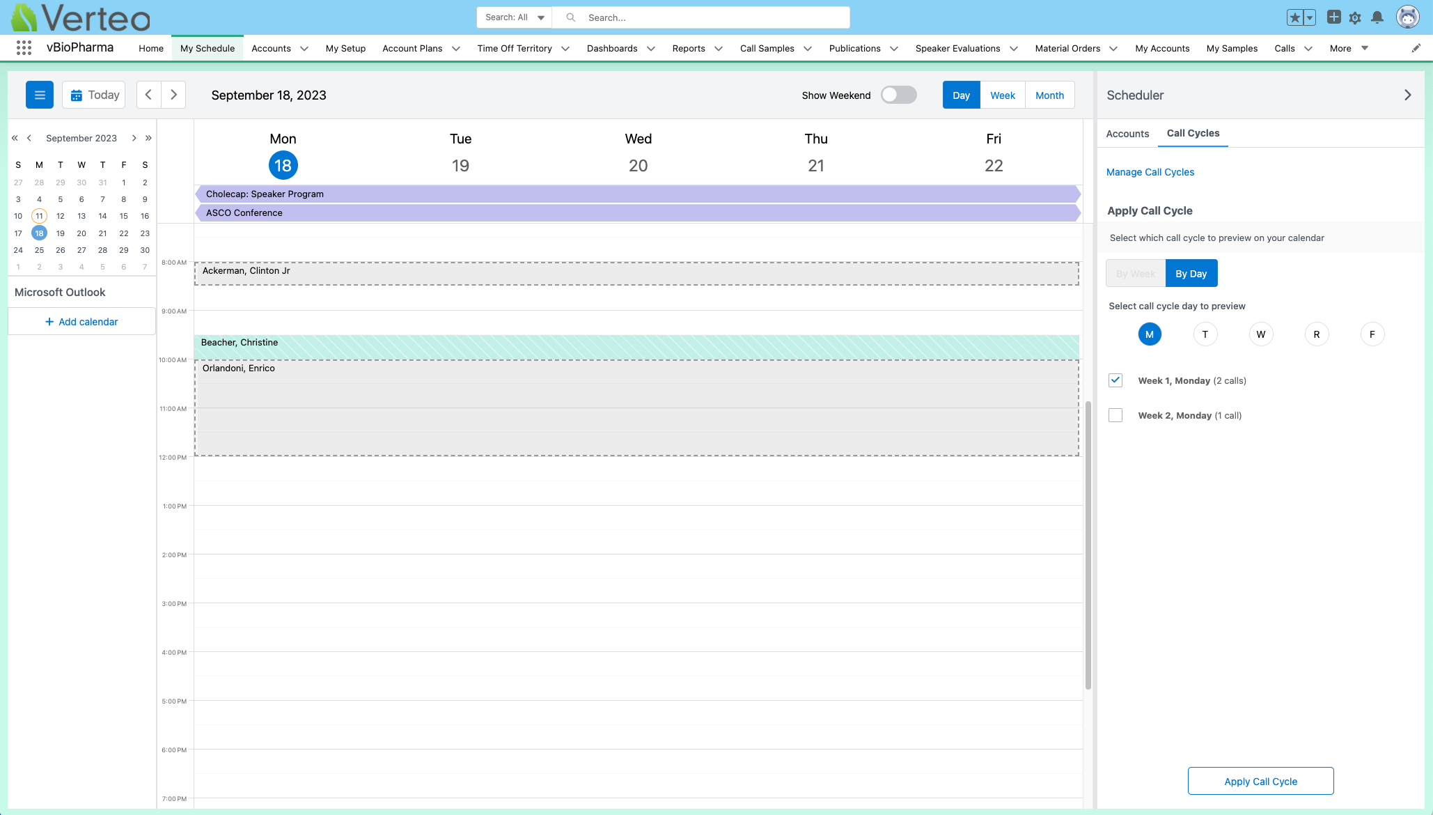
Task: Select Wednesday (W) call cycle day
Action: (x=1261, y=334)
